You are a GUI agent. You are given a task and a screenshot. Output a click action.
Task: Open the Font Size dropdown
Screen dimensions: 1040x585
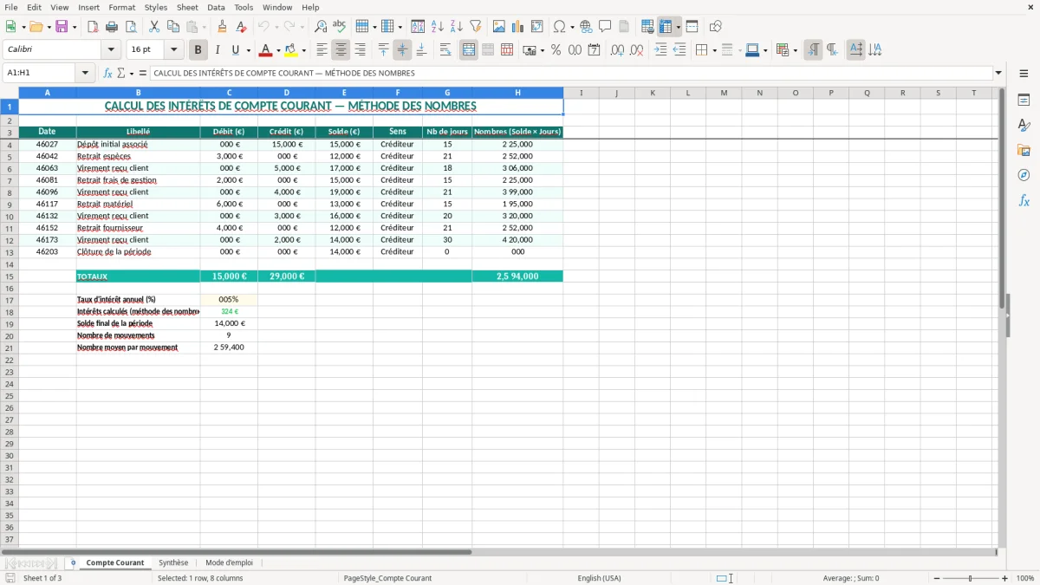[173, 50]
